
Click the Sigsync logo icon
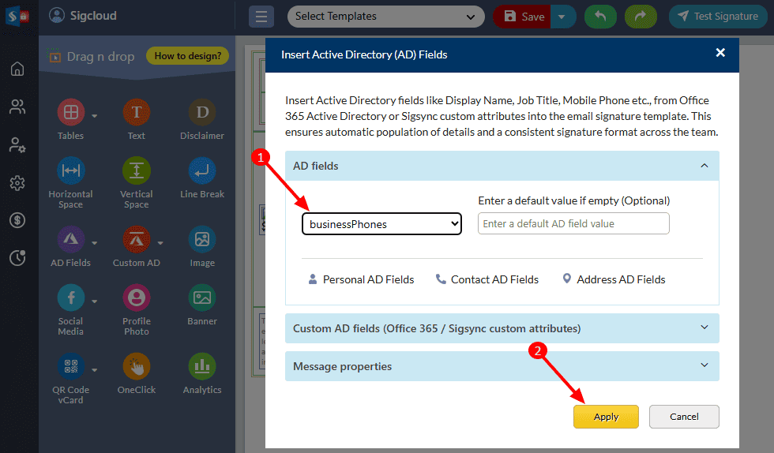click(17, 17)
